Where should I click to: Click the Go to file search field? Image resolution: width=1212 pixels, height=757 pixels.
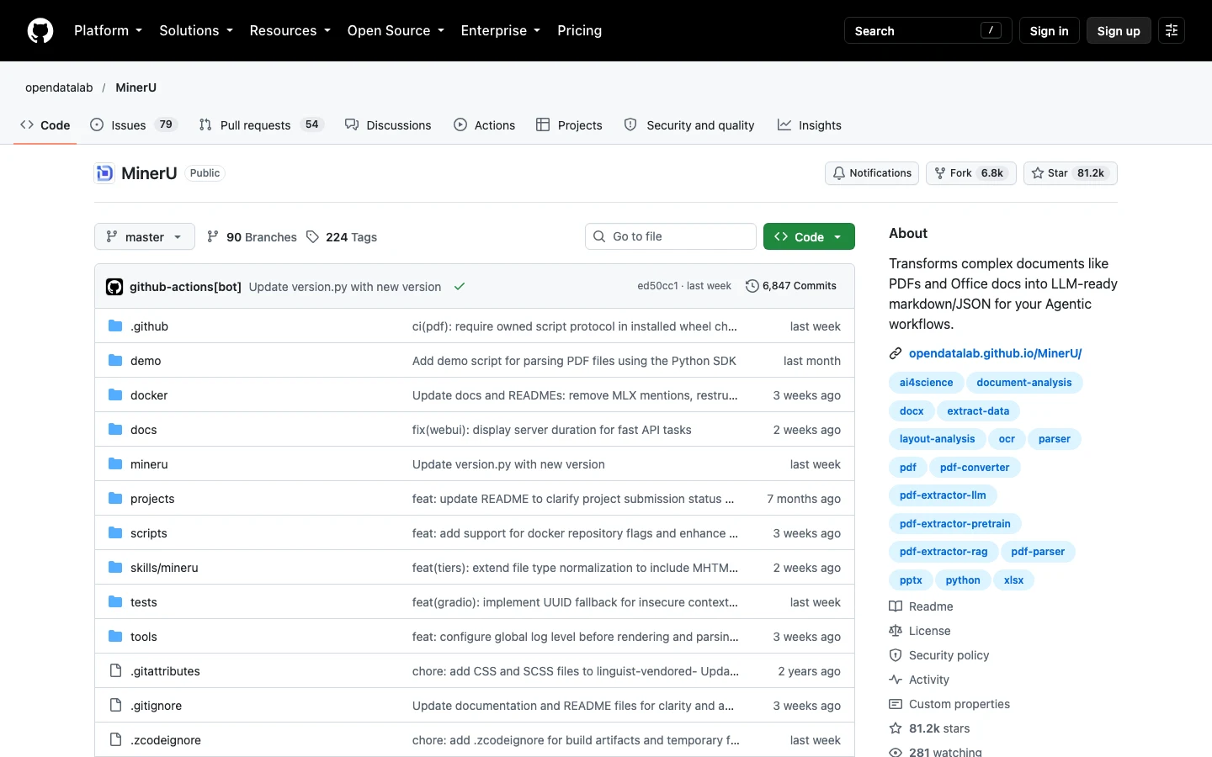671,236
